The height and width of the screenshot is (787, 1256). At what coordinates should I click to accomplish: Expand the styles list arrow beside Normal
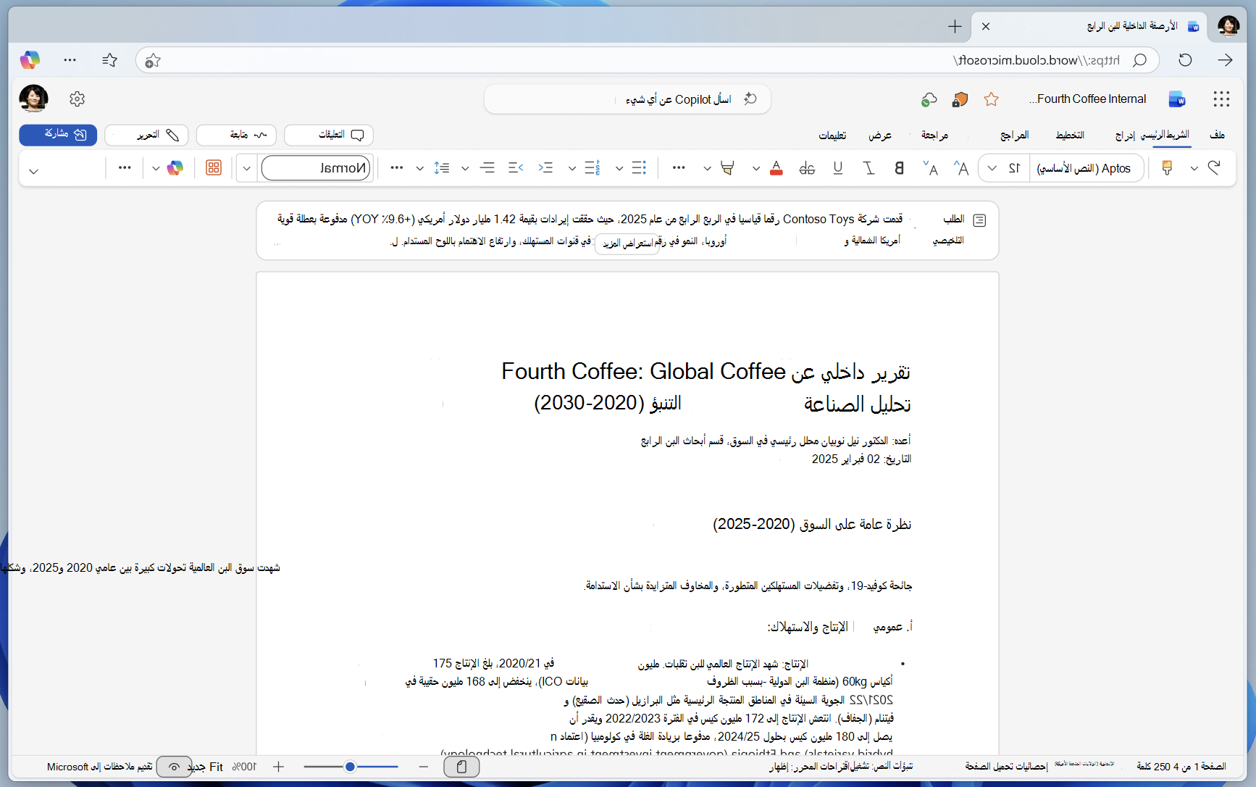click(x=246, y=168)
